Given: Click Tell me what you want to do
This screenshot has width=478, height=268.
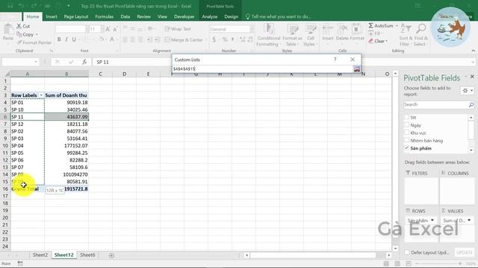Looking at the screenshot, I should (x=278, y=16).
